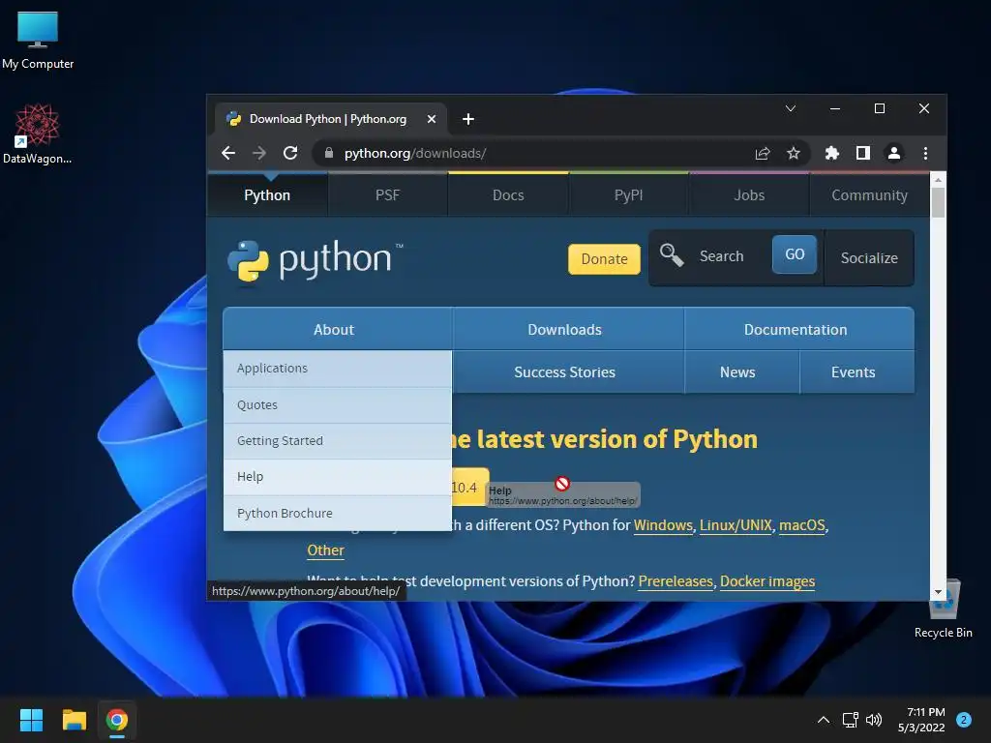Click the browser forward arrow

pos(259,153)
